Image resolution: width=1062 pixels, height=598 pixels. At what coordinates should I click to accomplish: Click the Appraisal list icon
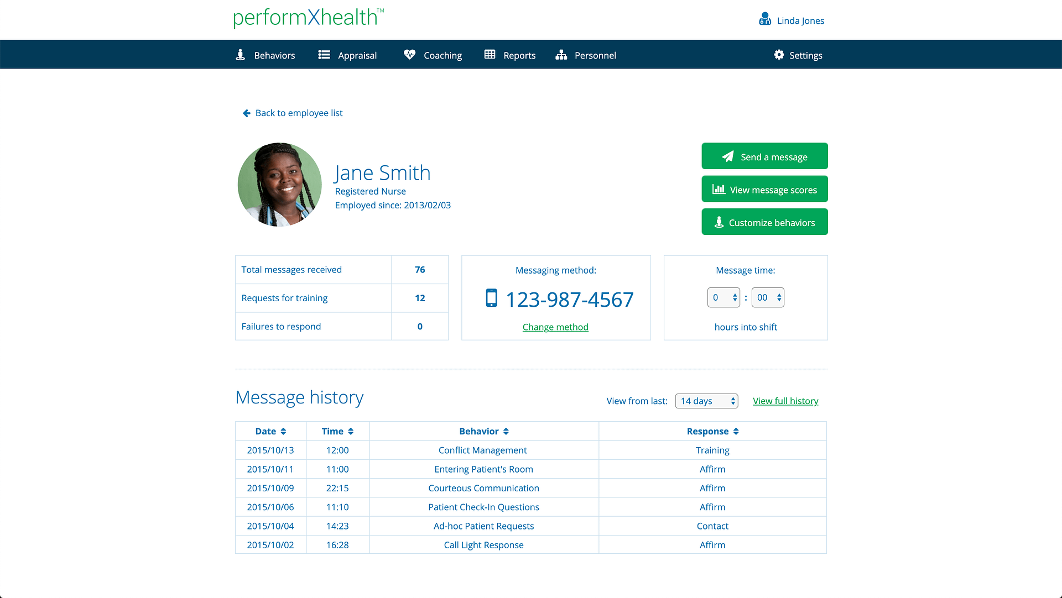(x=324, y=55)
